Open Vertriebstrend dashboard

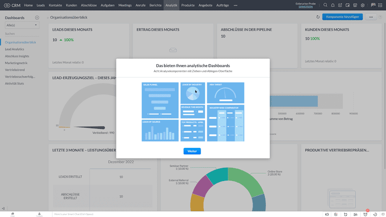[15, 70]
